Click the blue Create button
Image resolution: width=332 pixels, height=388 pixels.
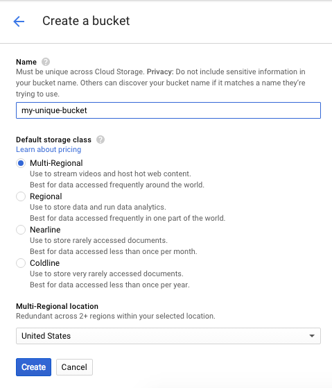click(33, 367)
